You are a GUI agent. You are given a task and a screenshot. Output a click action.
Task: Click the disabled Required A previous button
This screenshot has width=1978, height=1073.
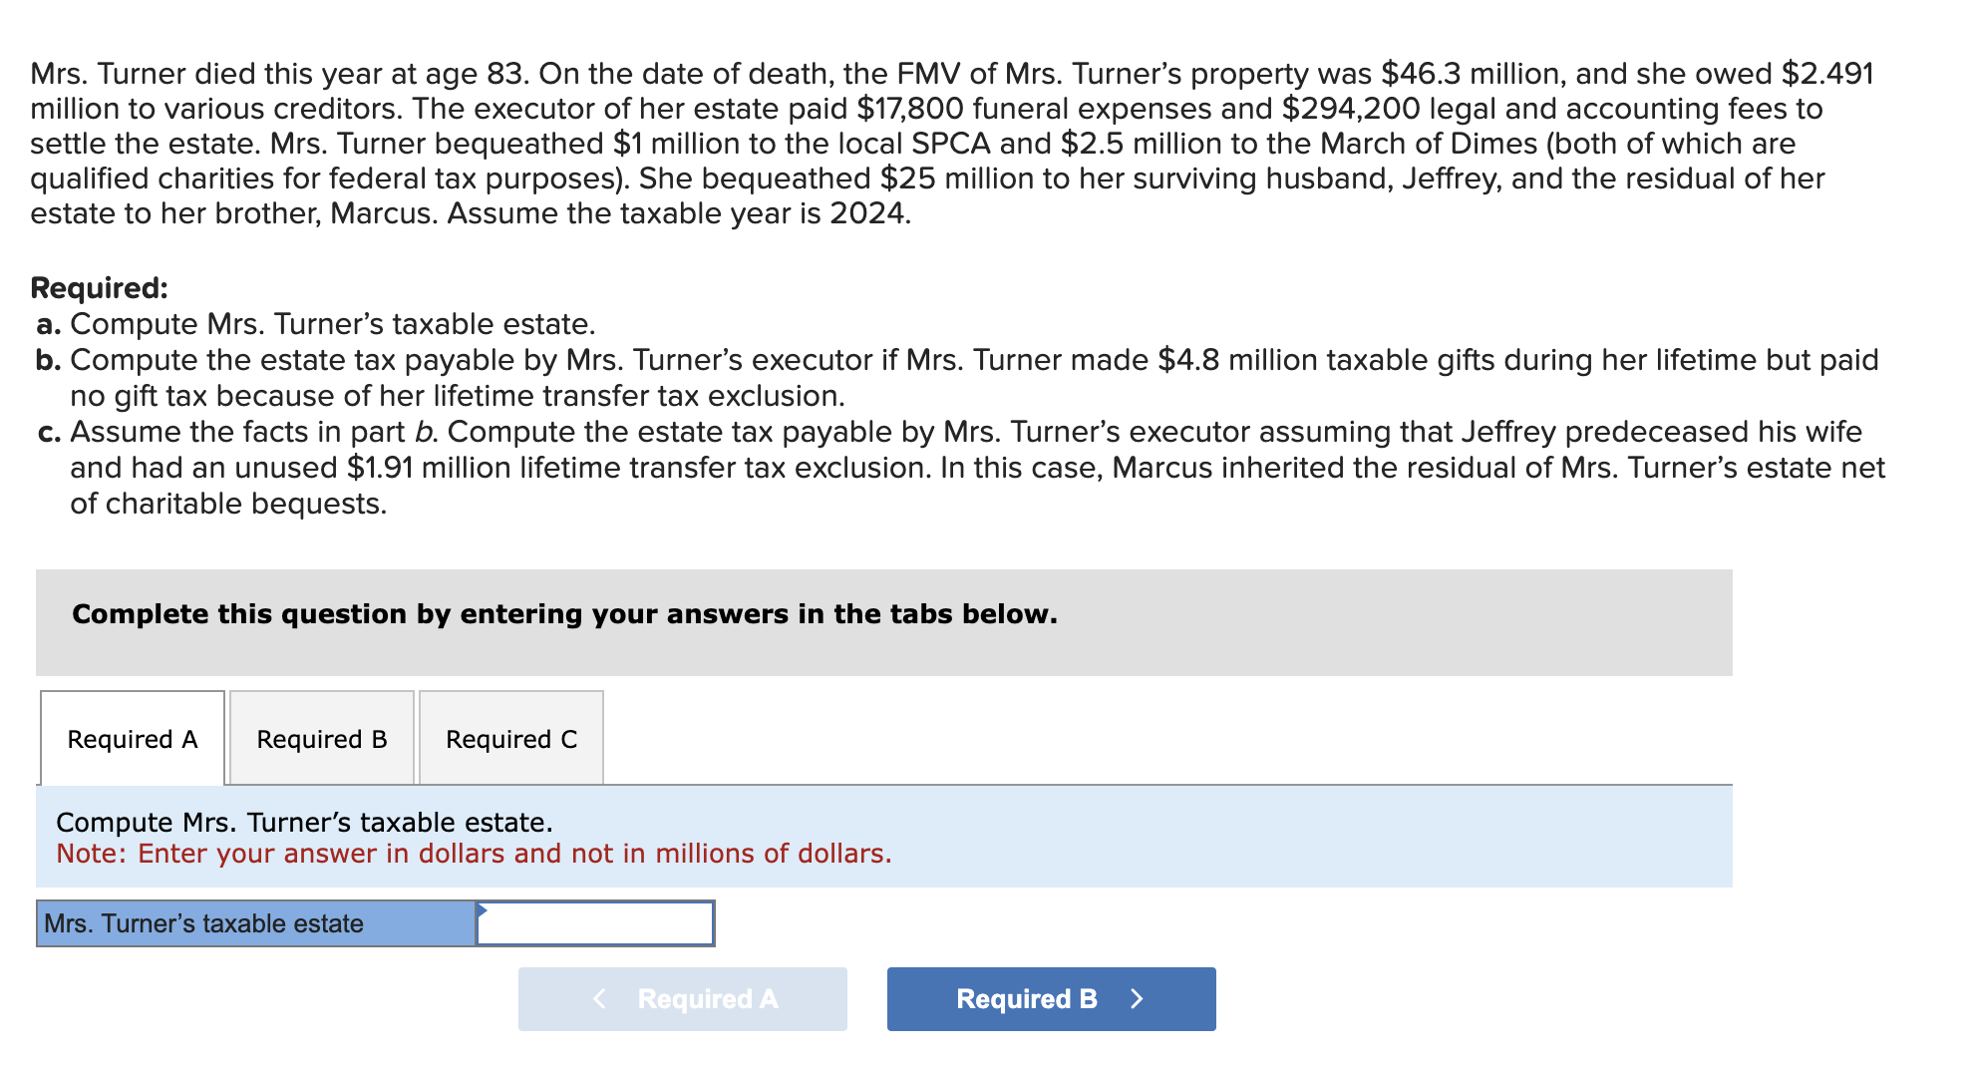(682, 998)
